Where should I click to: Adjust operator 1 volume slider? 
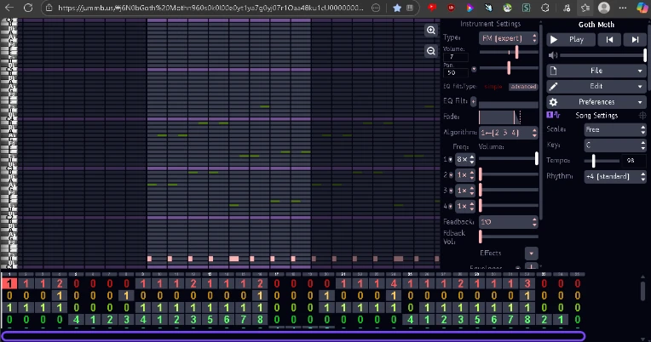point(509,158)
